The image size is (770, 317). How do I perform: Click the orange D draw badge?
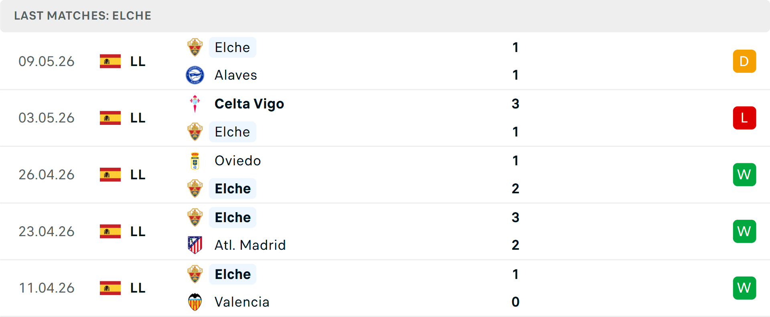point(744,61)
